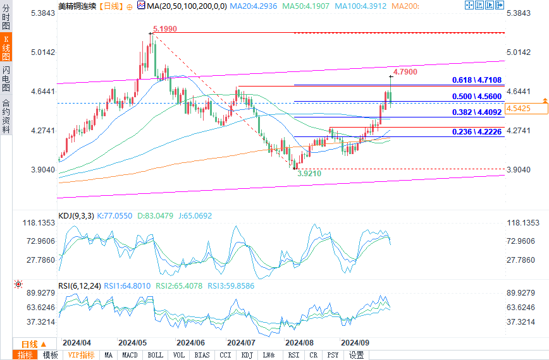This screenshot has height=360, width=549.
Task: Choose the BOLL indicator button
Action: pyautogui.click(x=156, y=355)
